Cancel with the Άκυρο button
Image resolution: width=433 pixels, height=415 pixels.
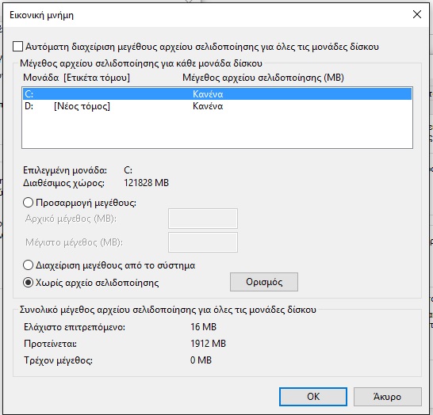(388, 397)
